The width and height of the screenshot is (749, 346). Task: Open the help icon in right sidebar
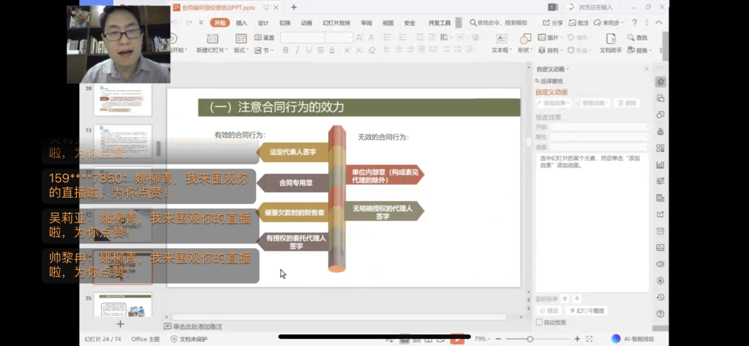pyautogui.click(x=660, y=313)
